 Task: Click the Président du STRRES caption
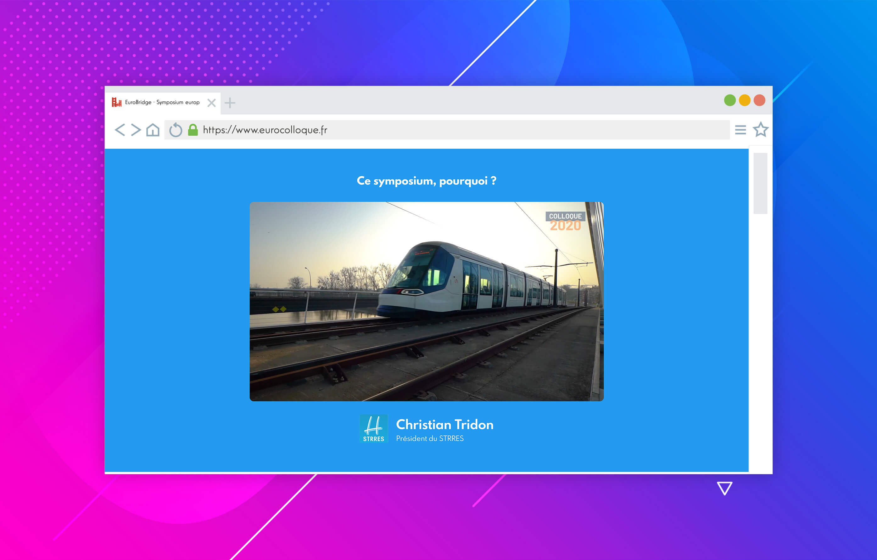(430, 439)
